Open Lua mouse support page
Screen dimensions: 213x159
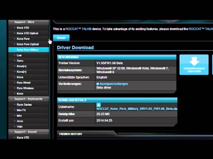click(29, 55)
